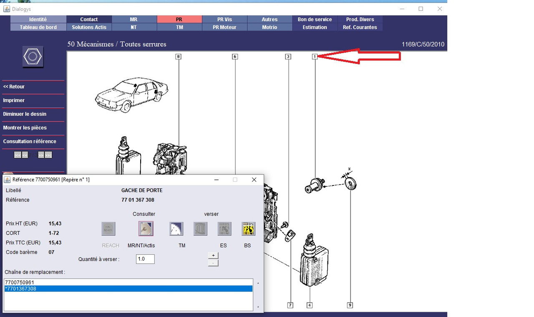This screenshot has height=317, width=534.
Task: Open the Contact tab
Action: point(89,19)
